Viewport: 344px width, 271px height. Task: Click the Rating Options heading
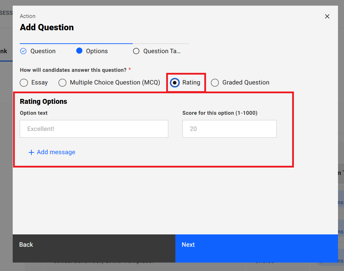tap(43, 101)
